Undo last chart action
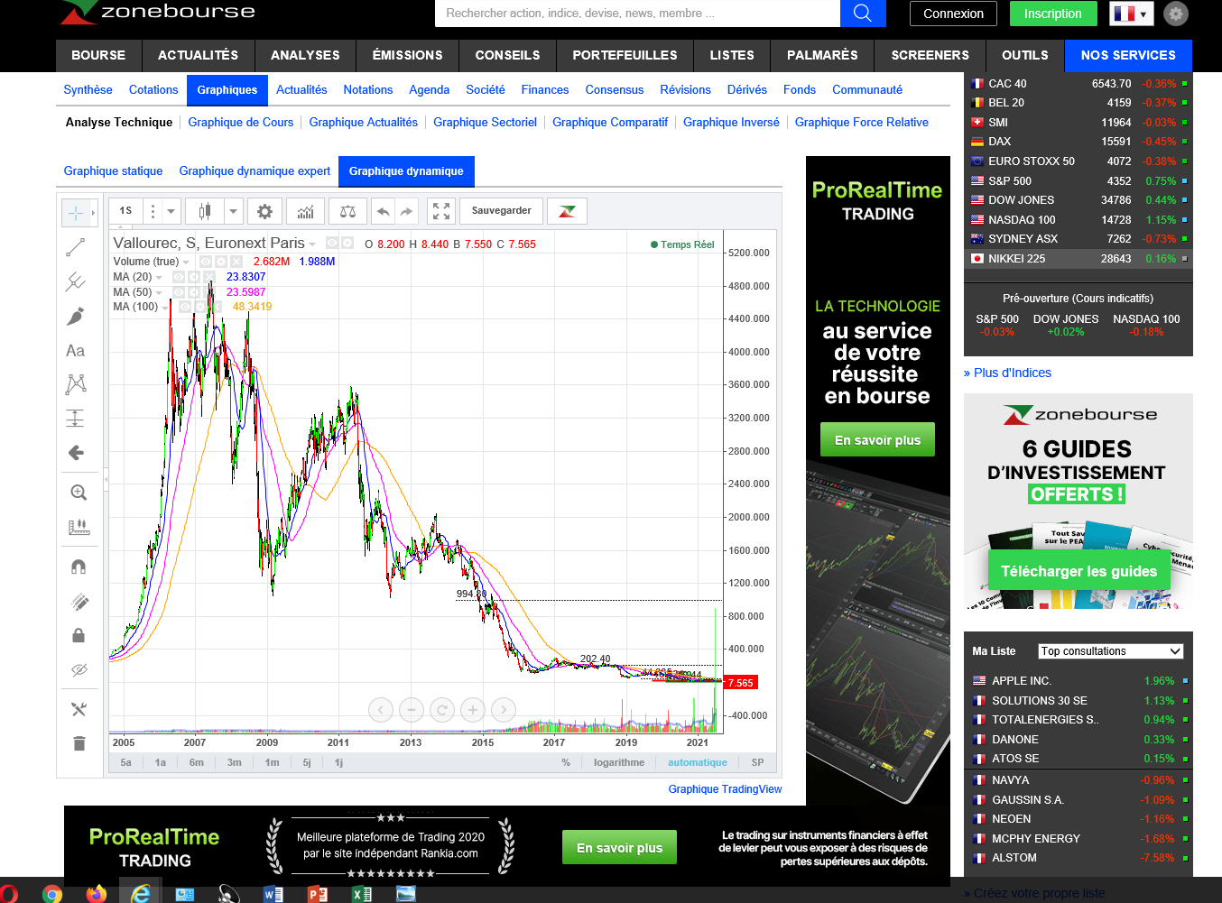The width and height of the screenshot is (1222, 903). (x=384, y=211)
